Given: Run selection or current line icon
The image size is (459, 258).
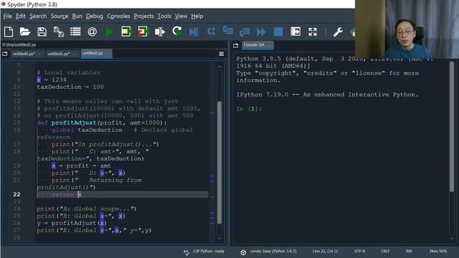Looking at the screenshot, I should coord(160,32).
